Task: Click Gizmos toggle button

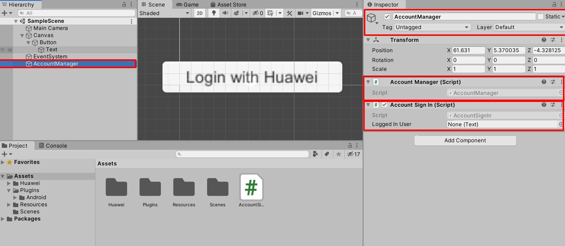Action: tap(322, 13)
